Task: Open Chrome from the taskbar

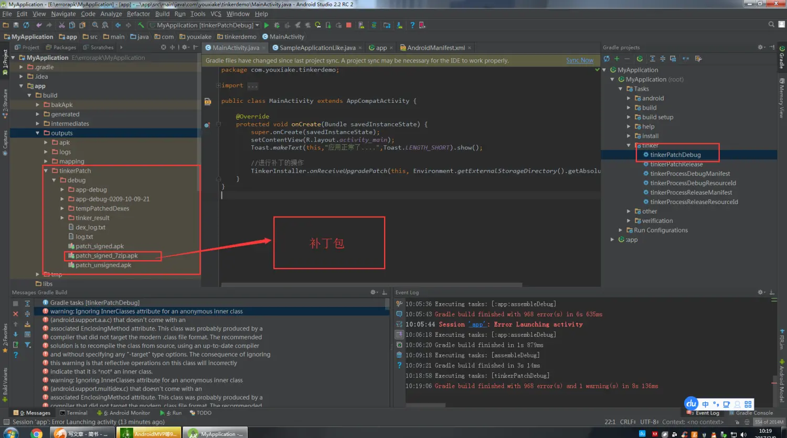Action: (x=36, y=433)
